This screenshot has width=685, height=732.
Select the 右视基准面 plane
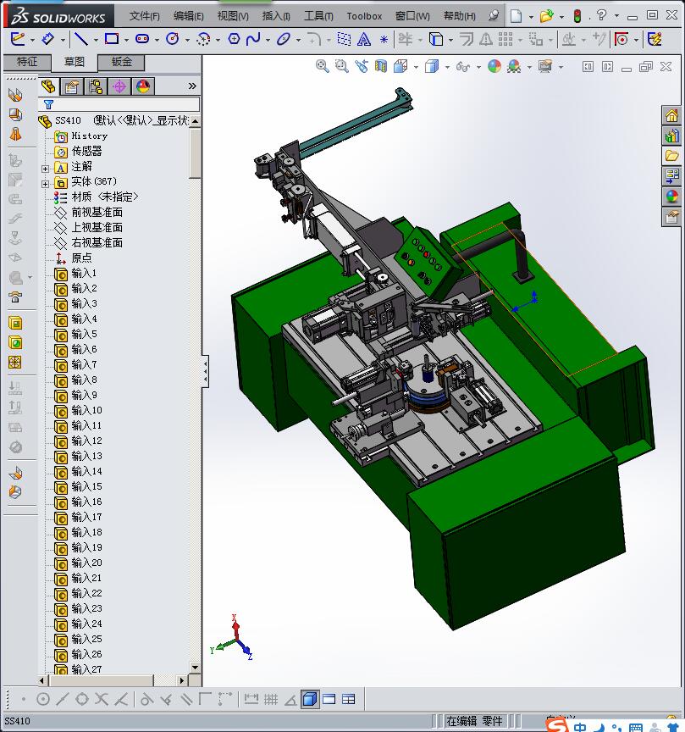pyautogui.click(x=97, y=242)
